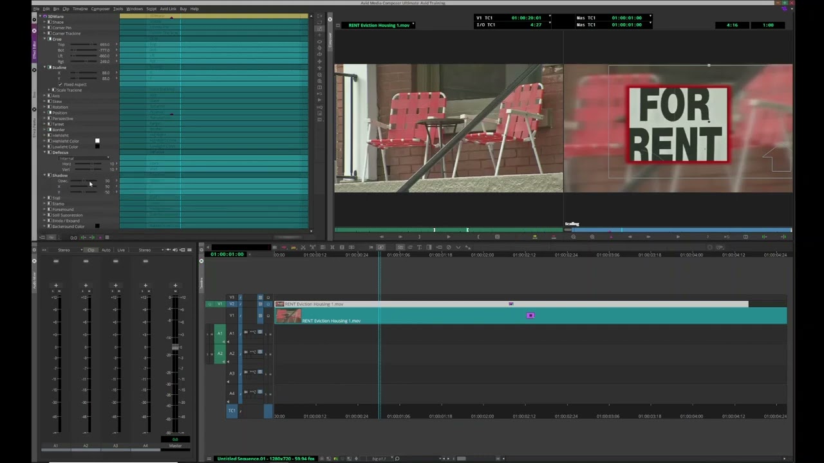This screenshot has height=463, width=824.
Task: Click the Mas TC1 upper timecode display
Action: (613, 18)
